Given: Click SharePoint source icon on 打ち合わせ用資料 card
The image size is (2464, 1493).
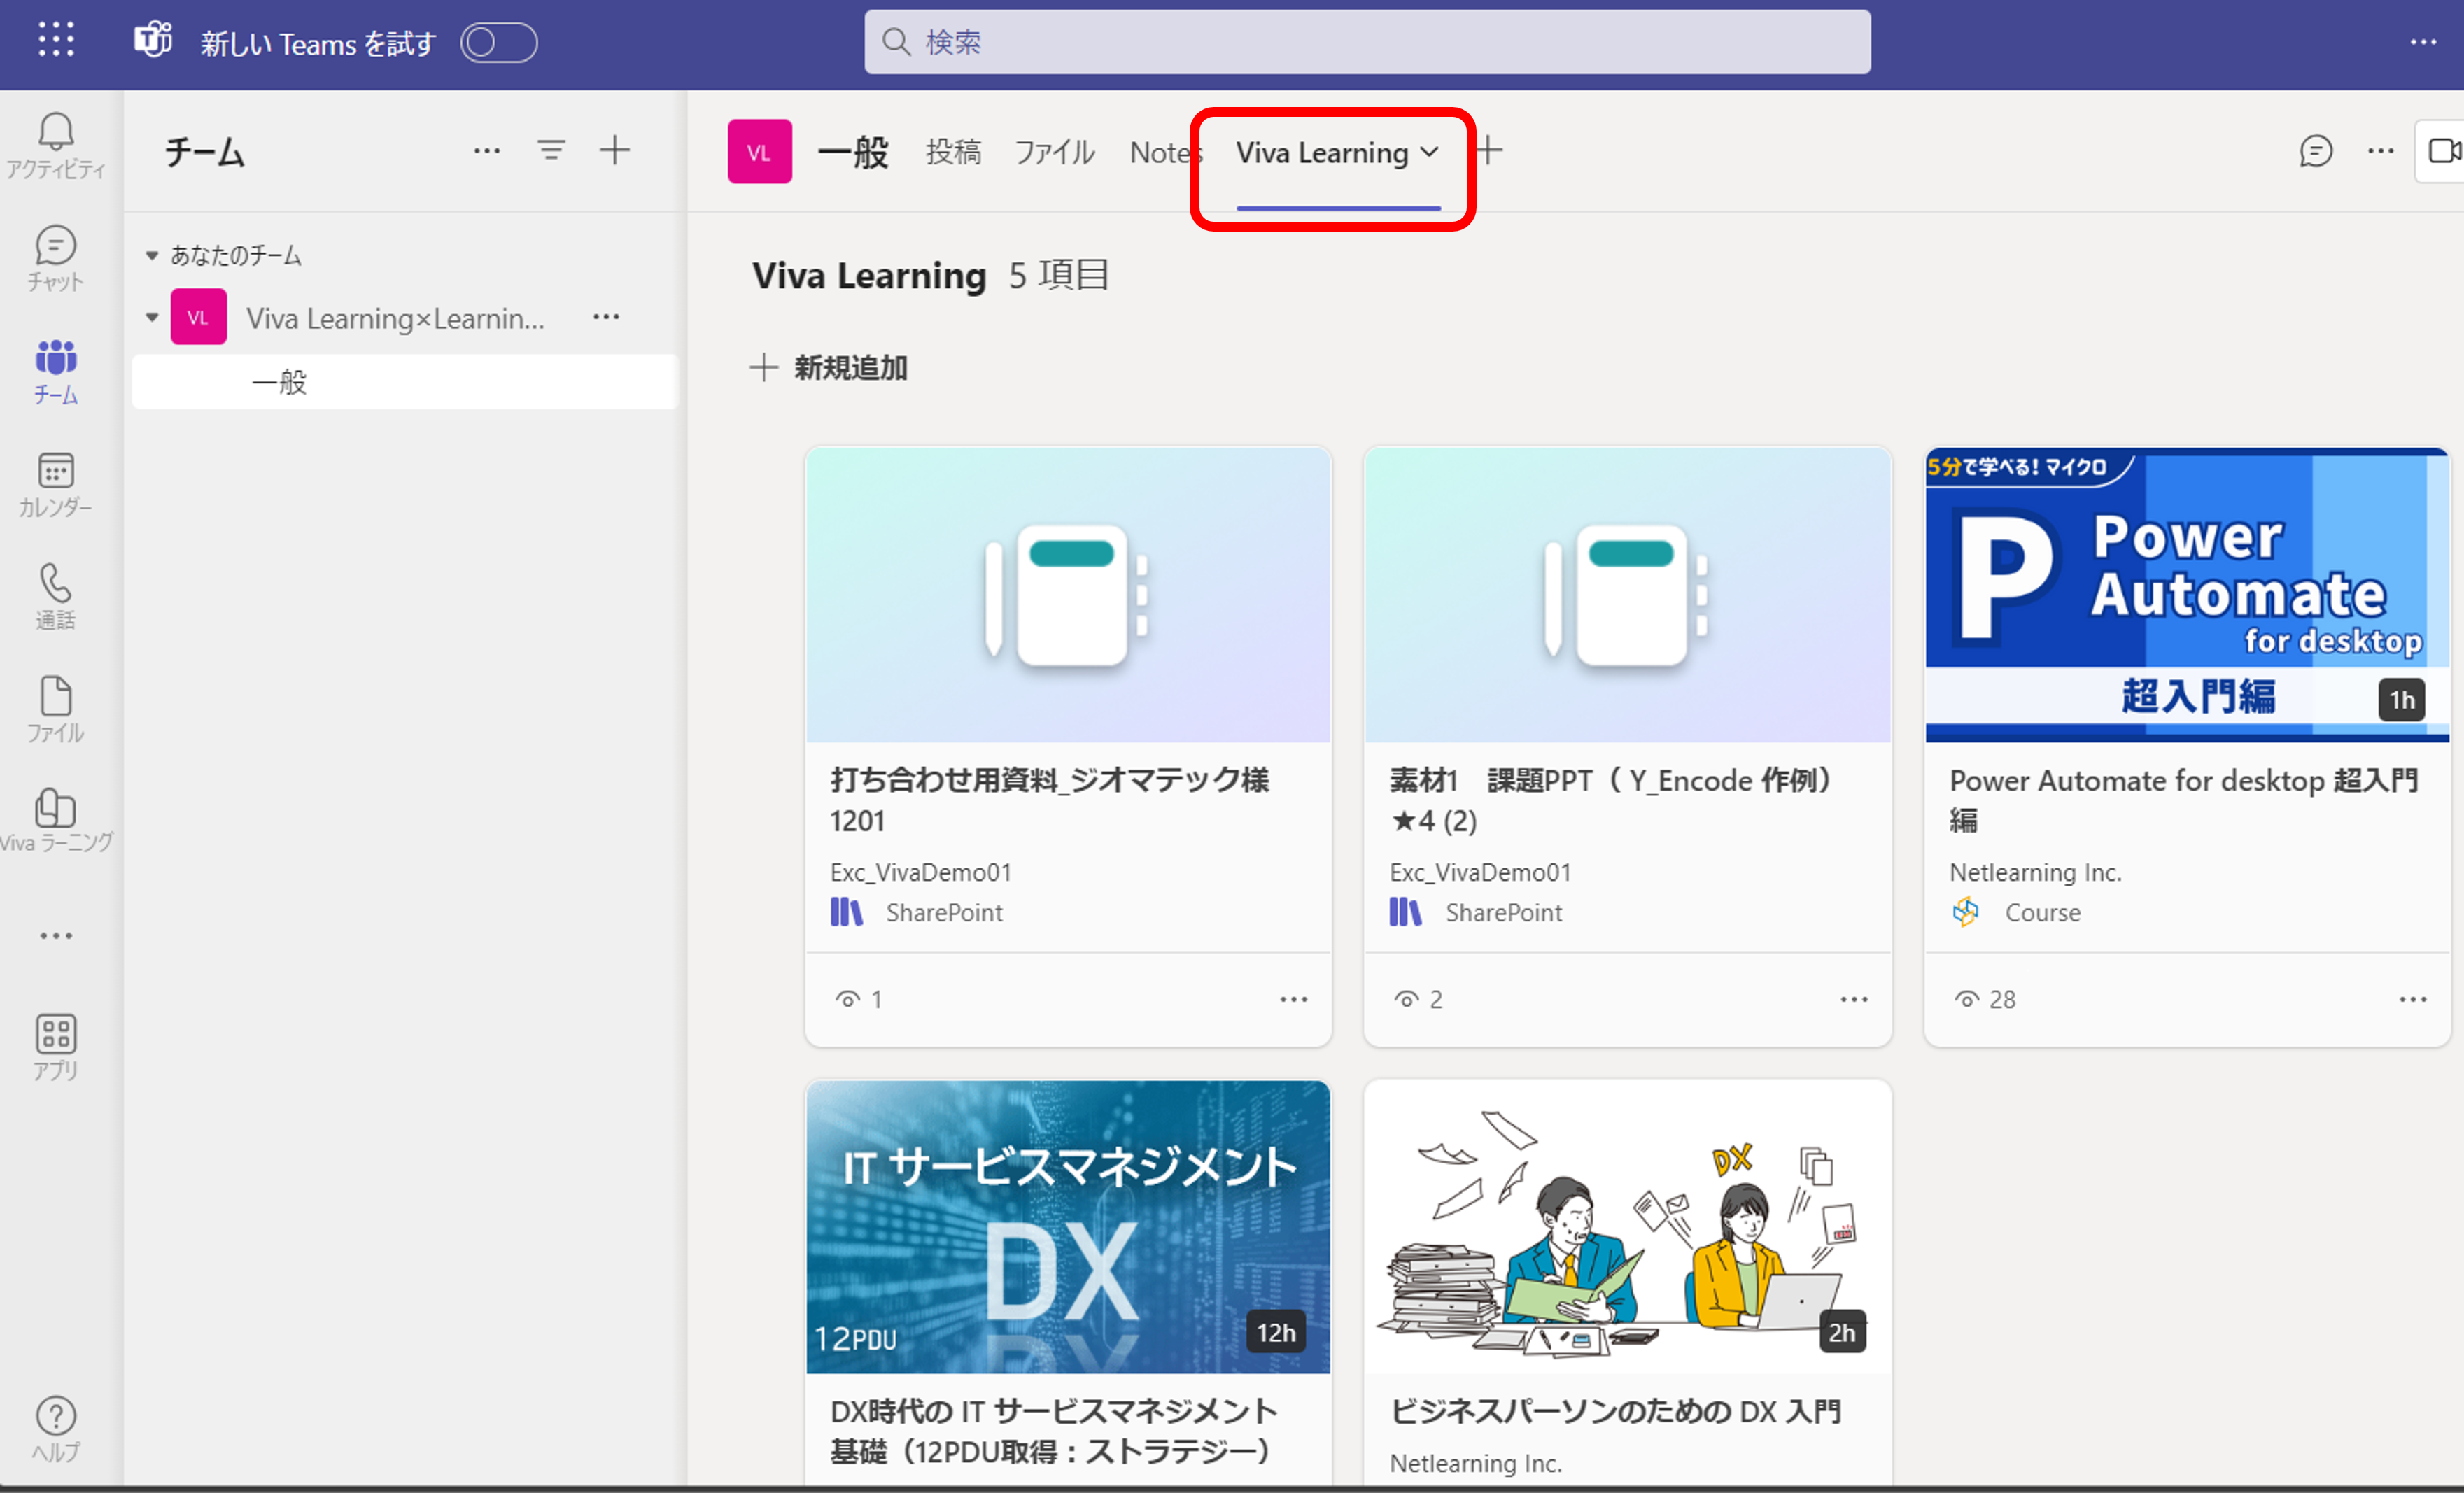Looking at the screenshot, I should pos(846,912).
